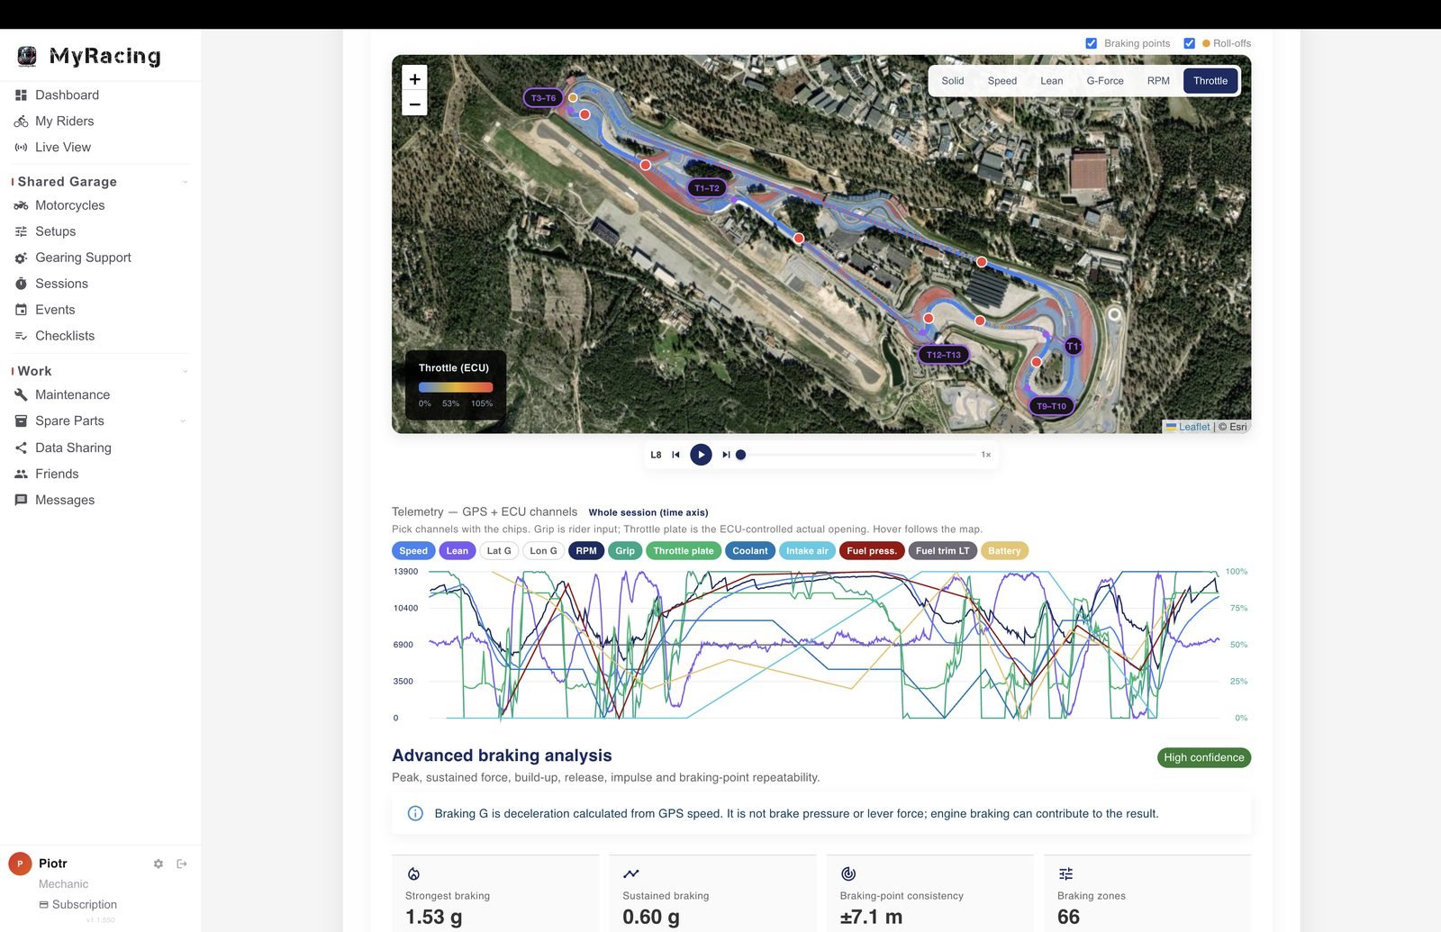This screenshot has width=1441, height=932.
Task: Open the Dashboard icon in sidebar
Action: click(21, 95)
